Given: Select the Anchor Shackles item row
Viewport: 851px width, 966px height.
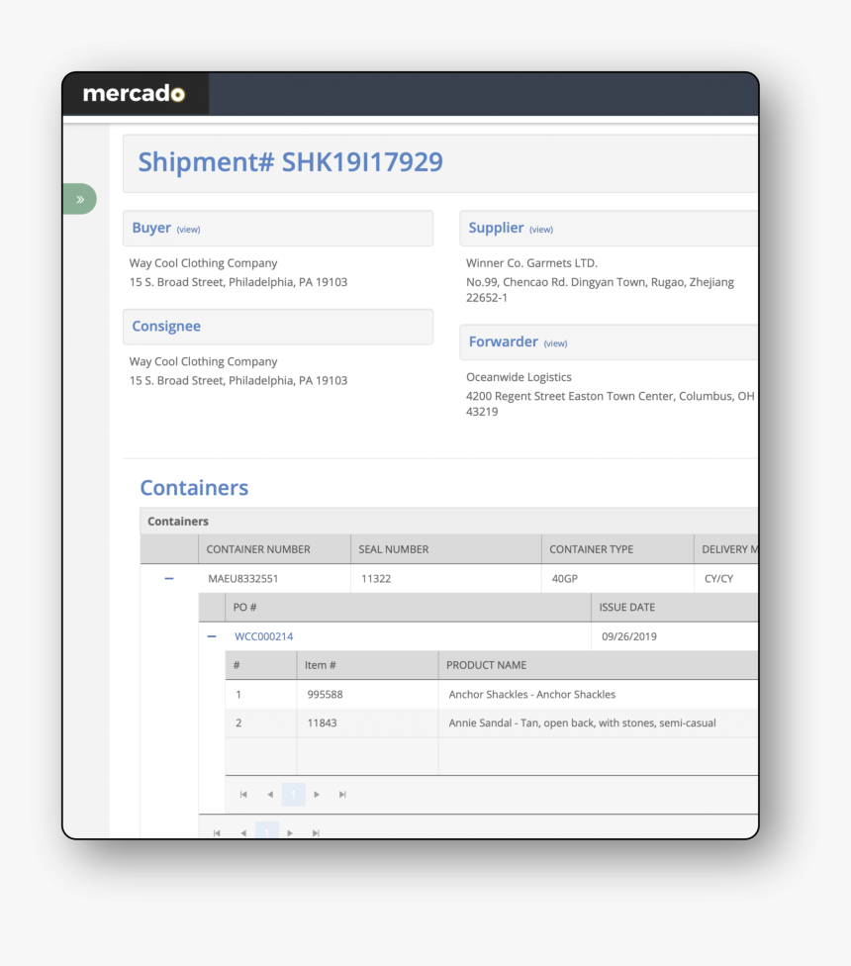Looking at the screenshot, I should [531, 695].
